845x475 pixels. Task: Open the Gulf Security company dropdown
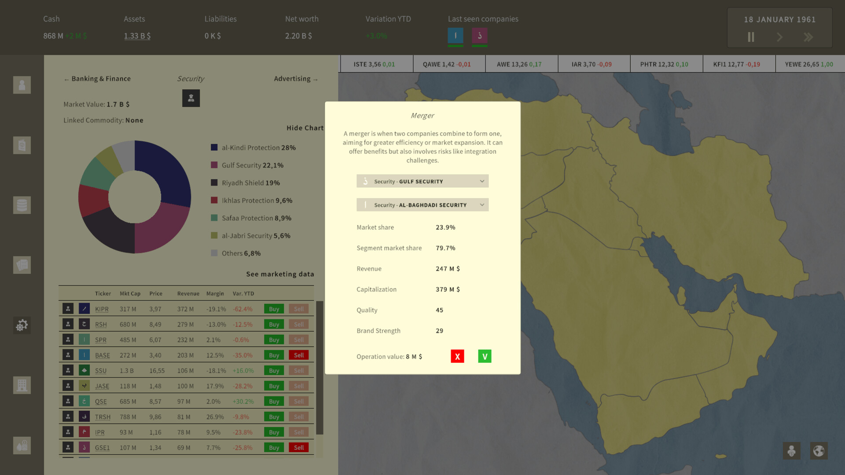pos(422,181)
